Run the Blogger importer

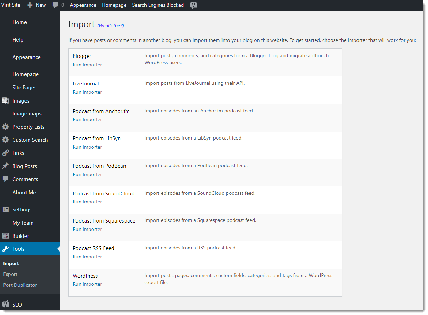[87, 65]
